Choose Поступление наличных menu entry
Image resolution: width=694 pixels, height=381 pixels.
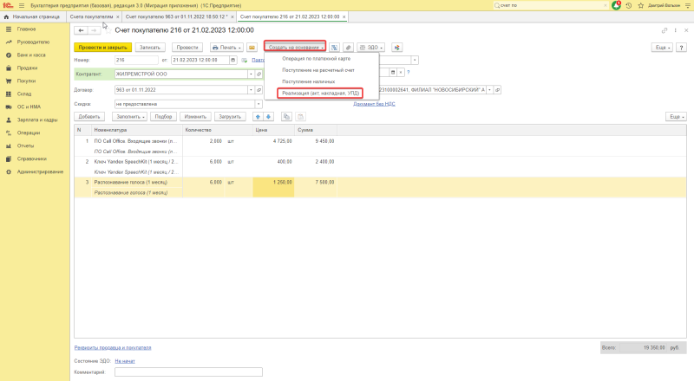(309, 81)
